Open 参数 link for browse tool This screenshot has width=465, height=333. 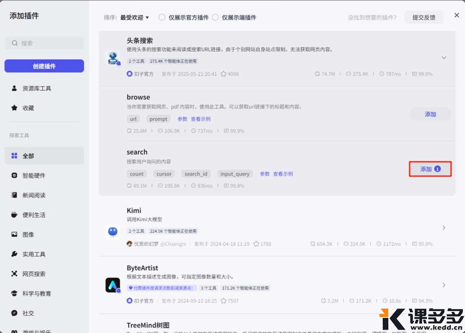pyautogui.click(x=183, y=119)
